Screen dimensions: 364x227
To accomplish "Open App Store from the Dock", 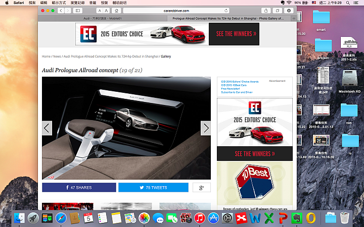I will [213, 218].
